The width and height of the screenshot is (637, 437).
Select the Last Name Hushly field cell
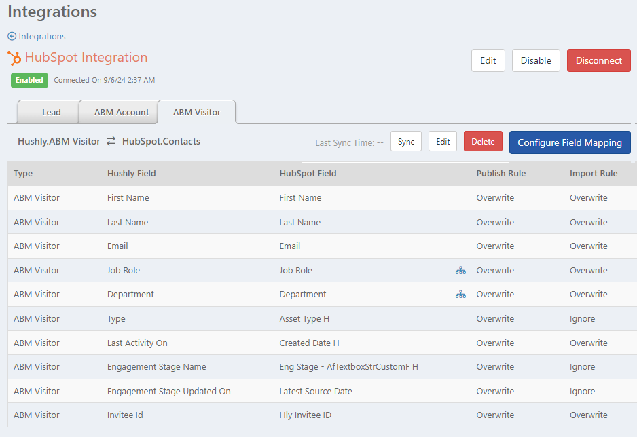click(x=128, y=222)
